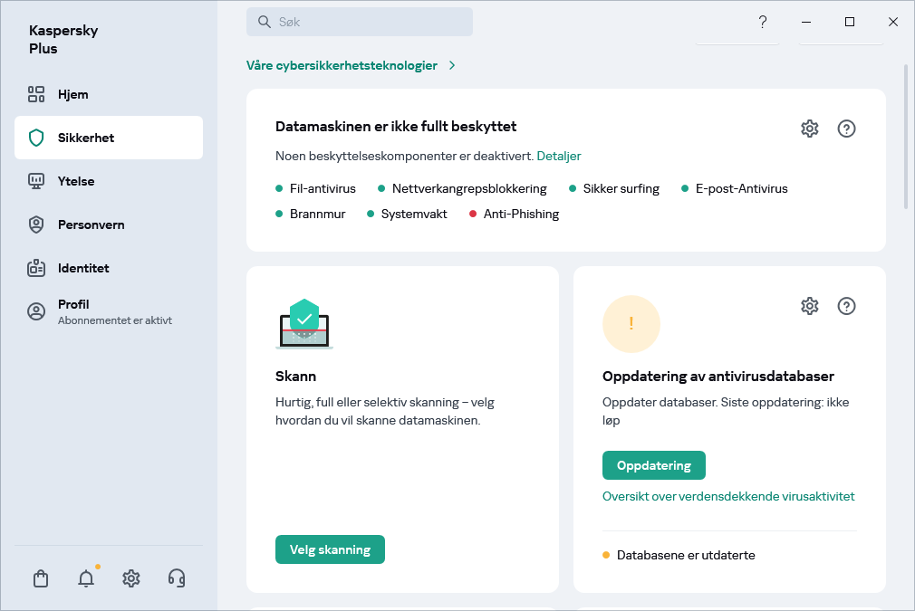Open the shopping bag store icon
The image size is (915, 611).
40,578
